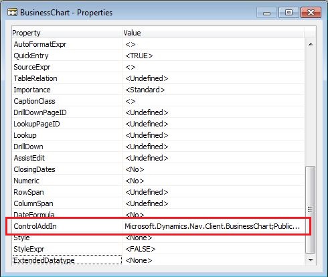Edit the ControlAddIn value field
The width and height of the screenshot is (328, 277).
click(x=214, y=226)
